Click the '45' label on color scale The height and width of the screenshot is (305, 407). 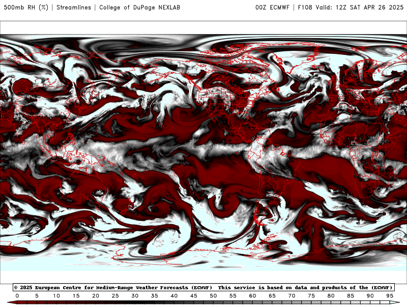[x=194, y=296]
